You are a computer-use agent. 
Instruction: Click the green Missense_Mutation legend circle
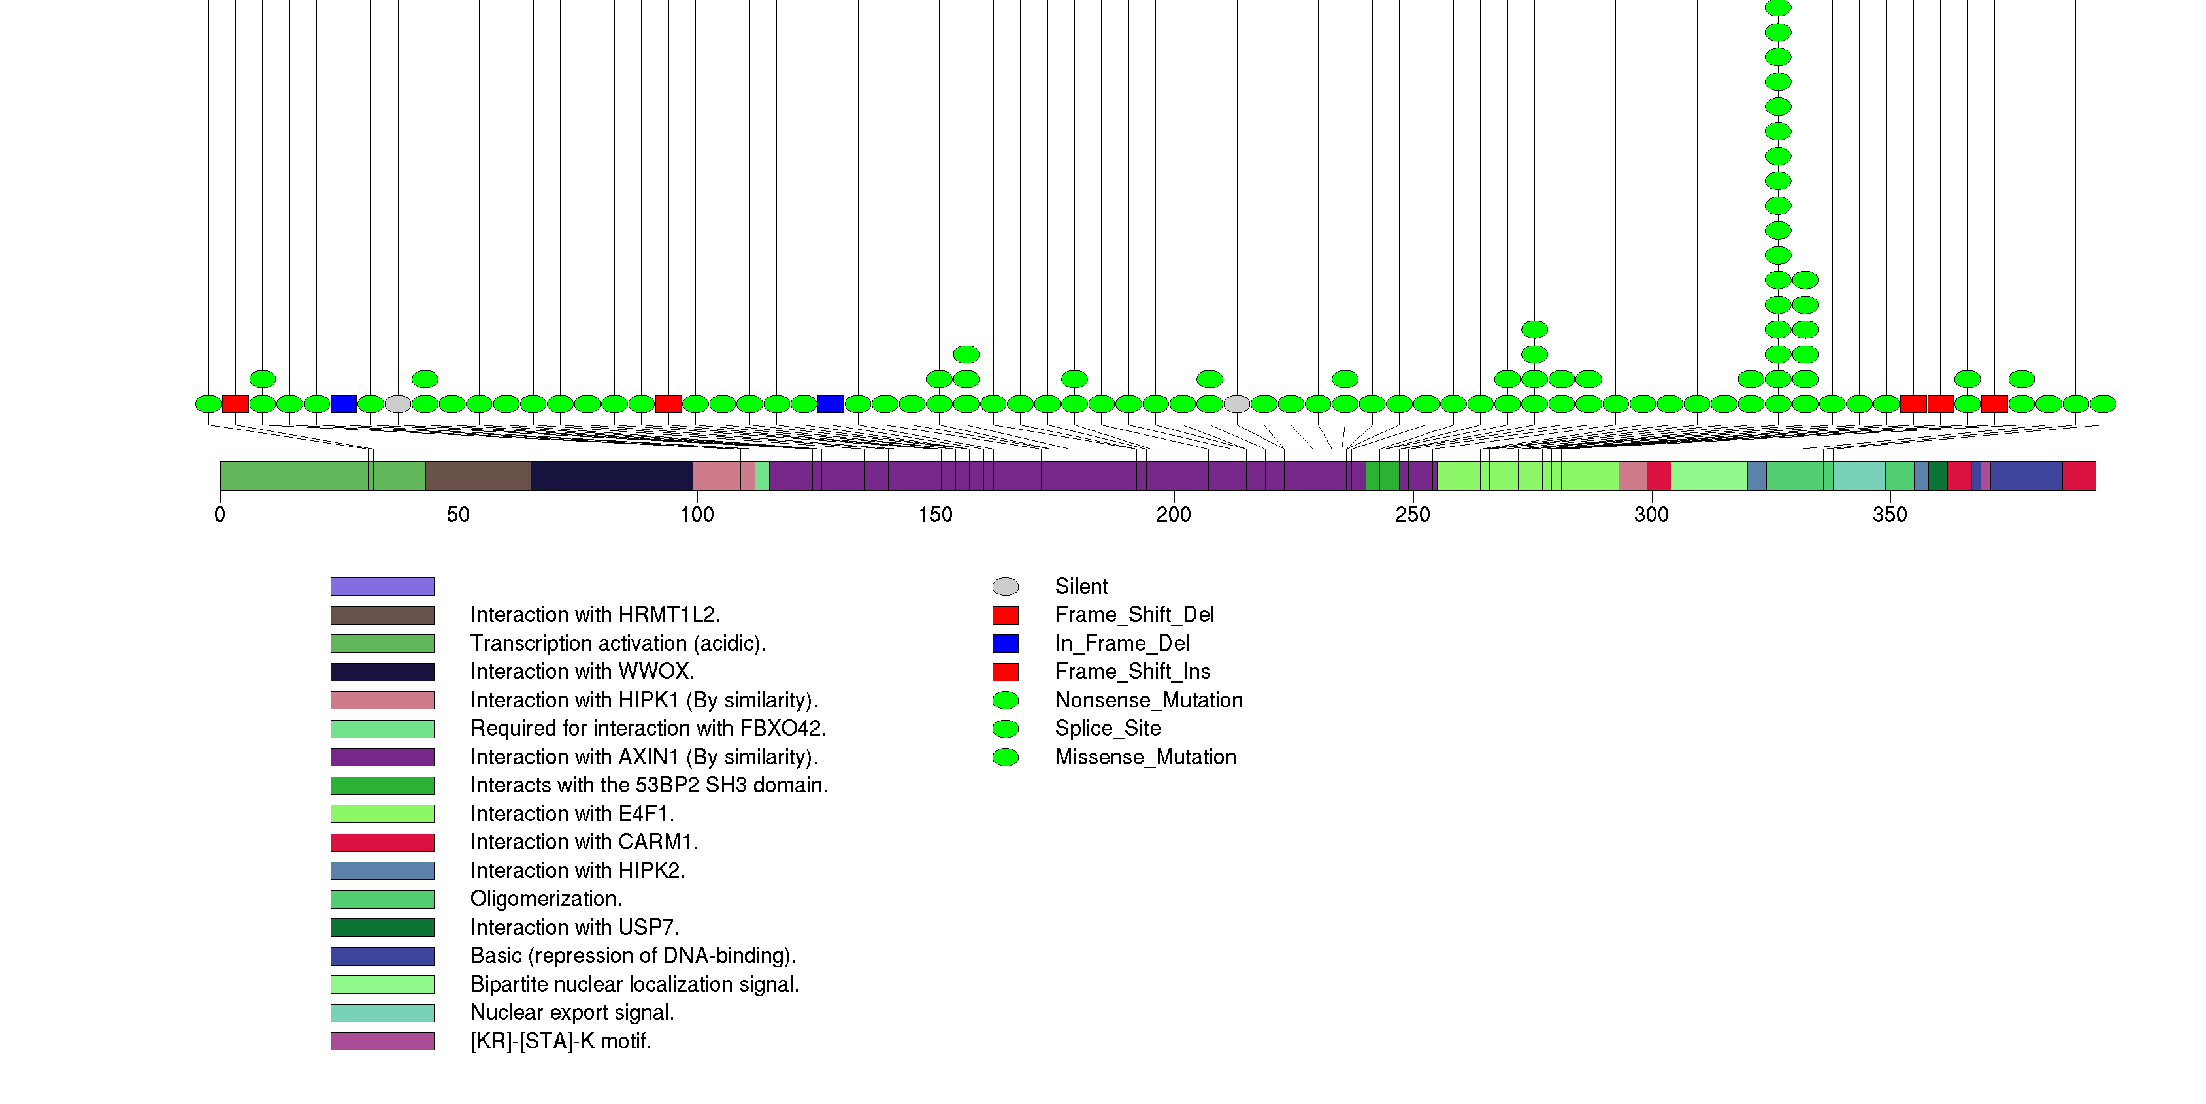tap(1004, 756)
